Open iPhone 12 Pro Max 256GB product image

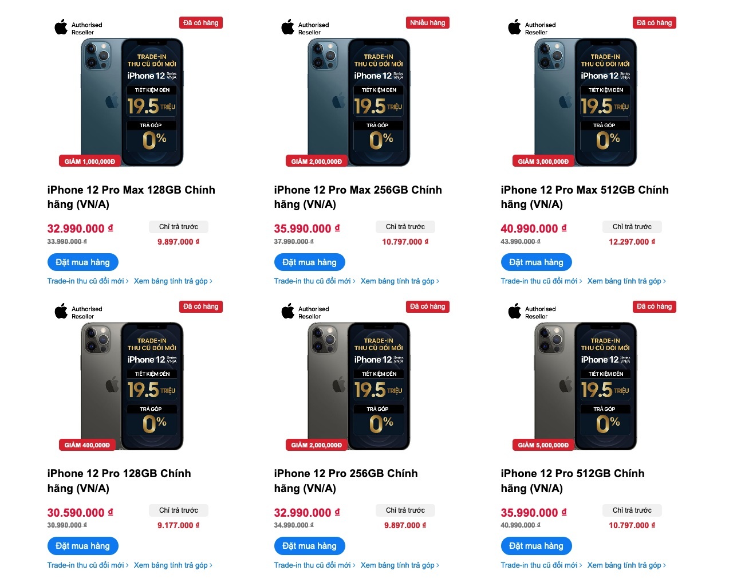point(360,102)
